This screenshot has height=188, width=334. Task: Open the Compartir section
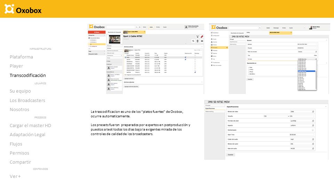point(20,162)
